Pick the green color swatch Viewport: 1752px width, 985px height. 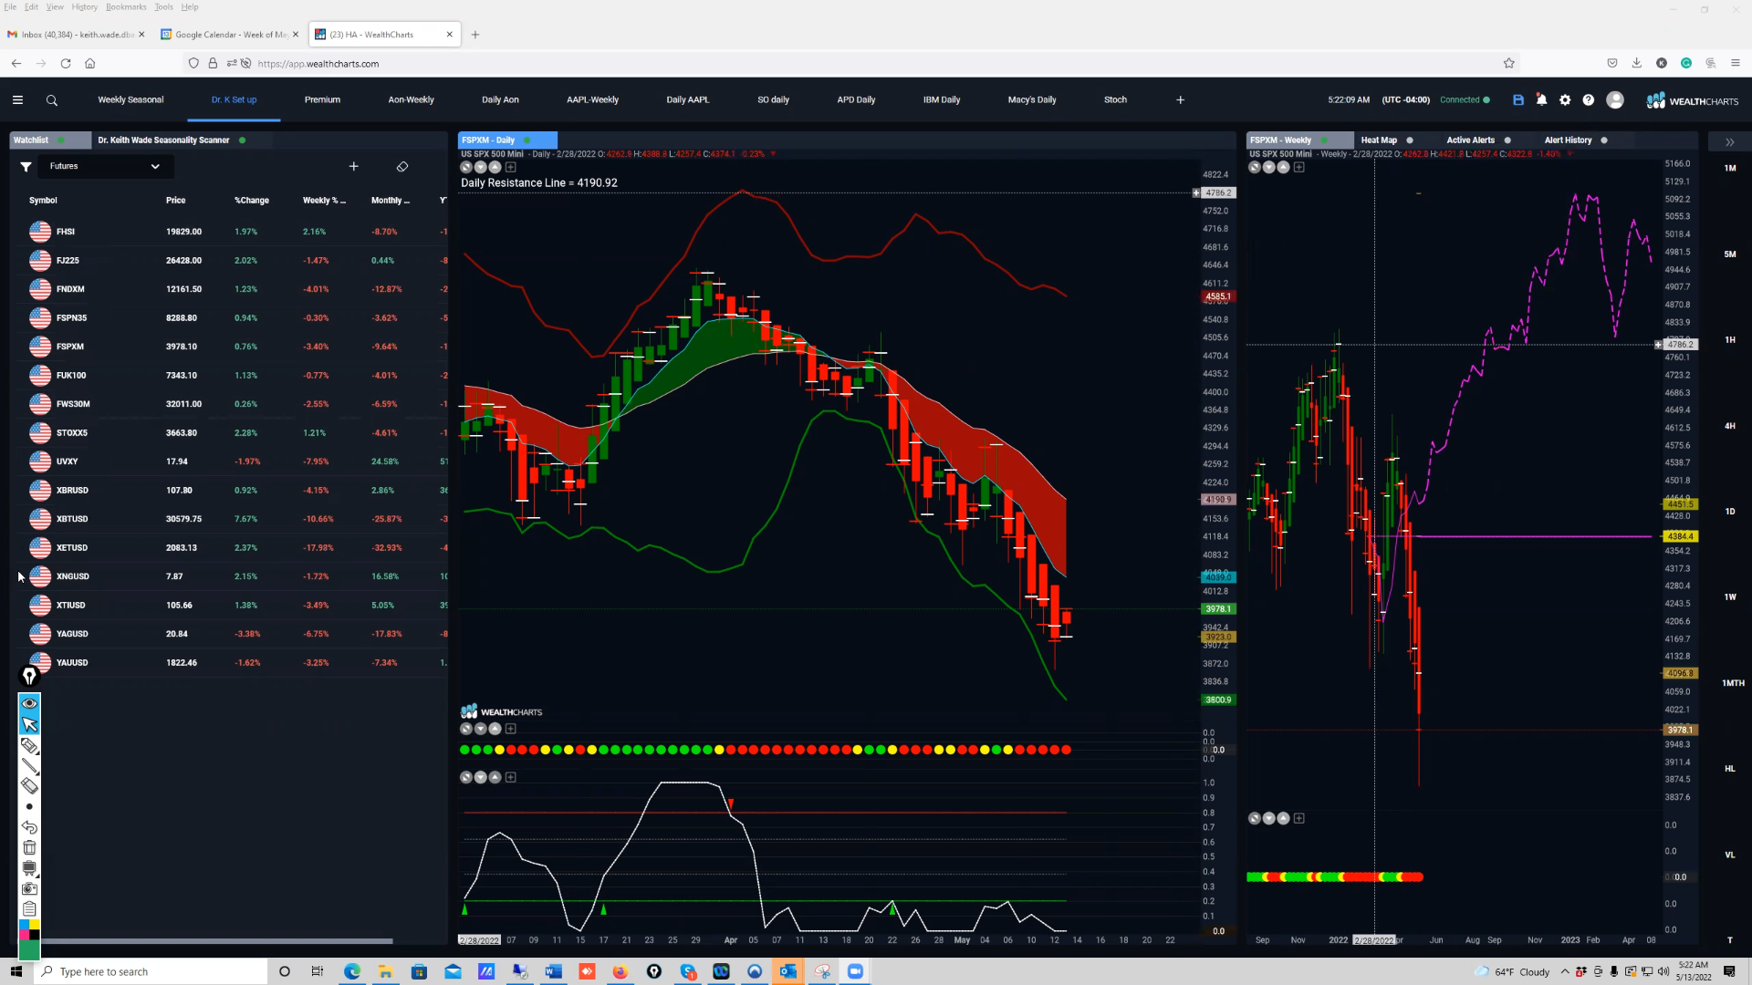pos(29,949)
